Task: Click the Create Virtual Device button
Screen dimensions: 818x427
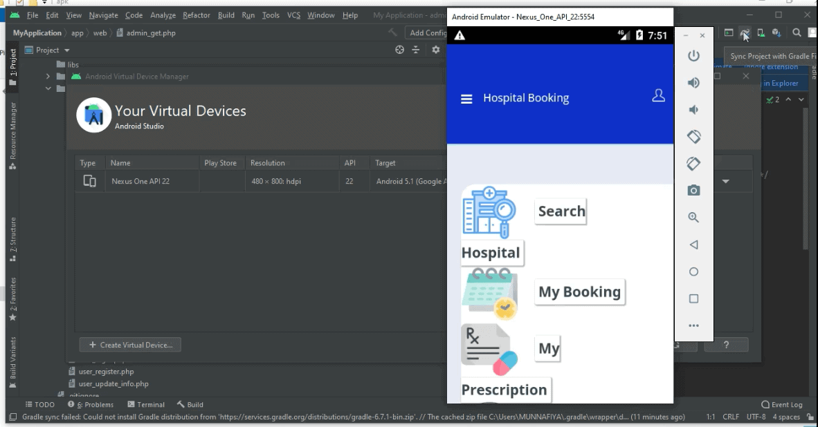Action: point(130,344)
